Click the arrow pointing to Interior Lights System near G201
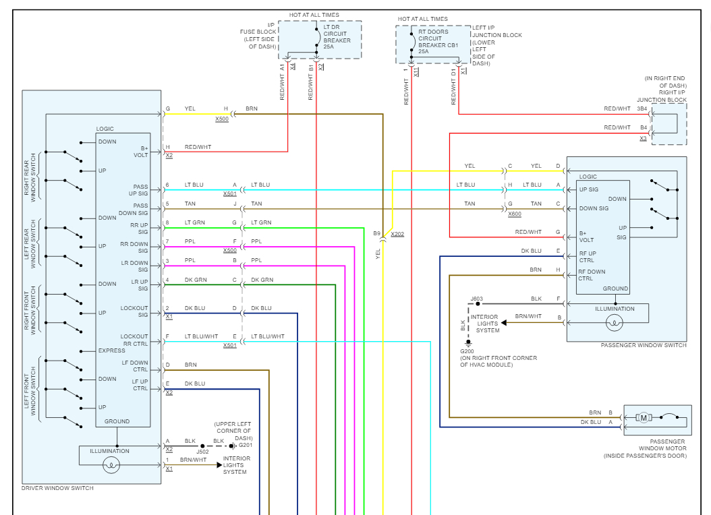711x515 pixels. [x=219, y=464]
